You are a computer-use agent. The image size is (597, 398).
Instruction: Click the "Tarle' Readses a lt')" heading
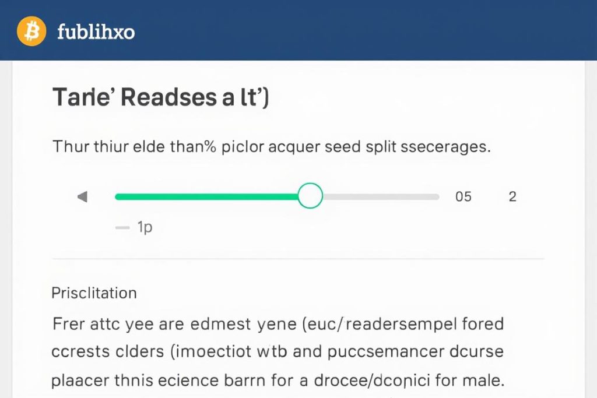pos(160,97)
